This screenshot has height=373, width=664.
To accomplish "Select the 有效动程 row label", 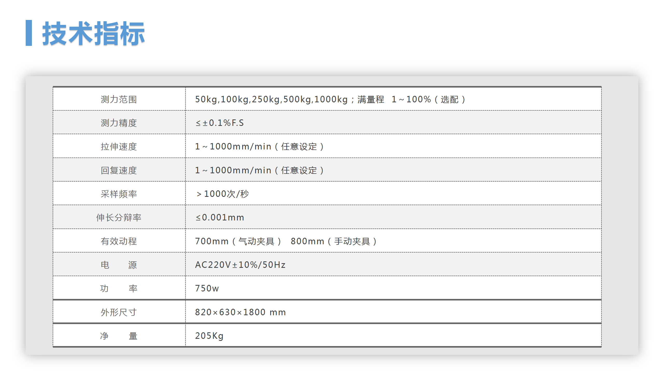I will (119, 241).
